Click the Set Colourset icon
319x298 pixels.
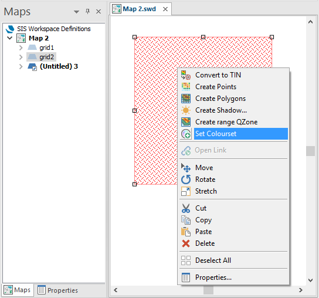[x=186, y=134]
